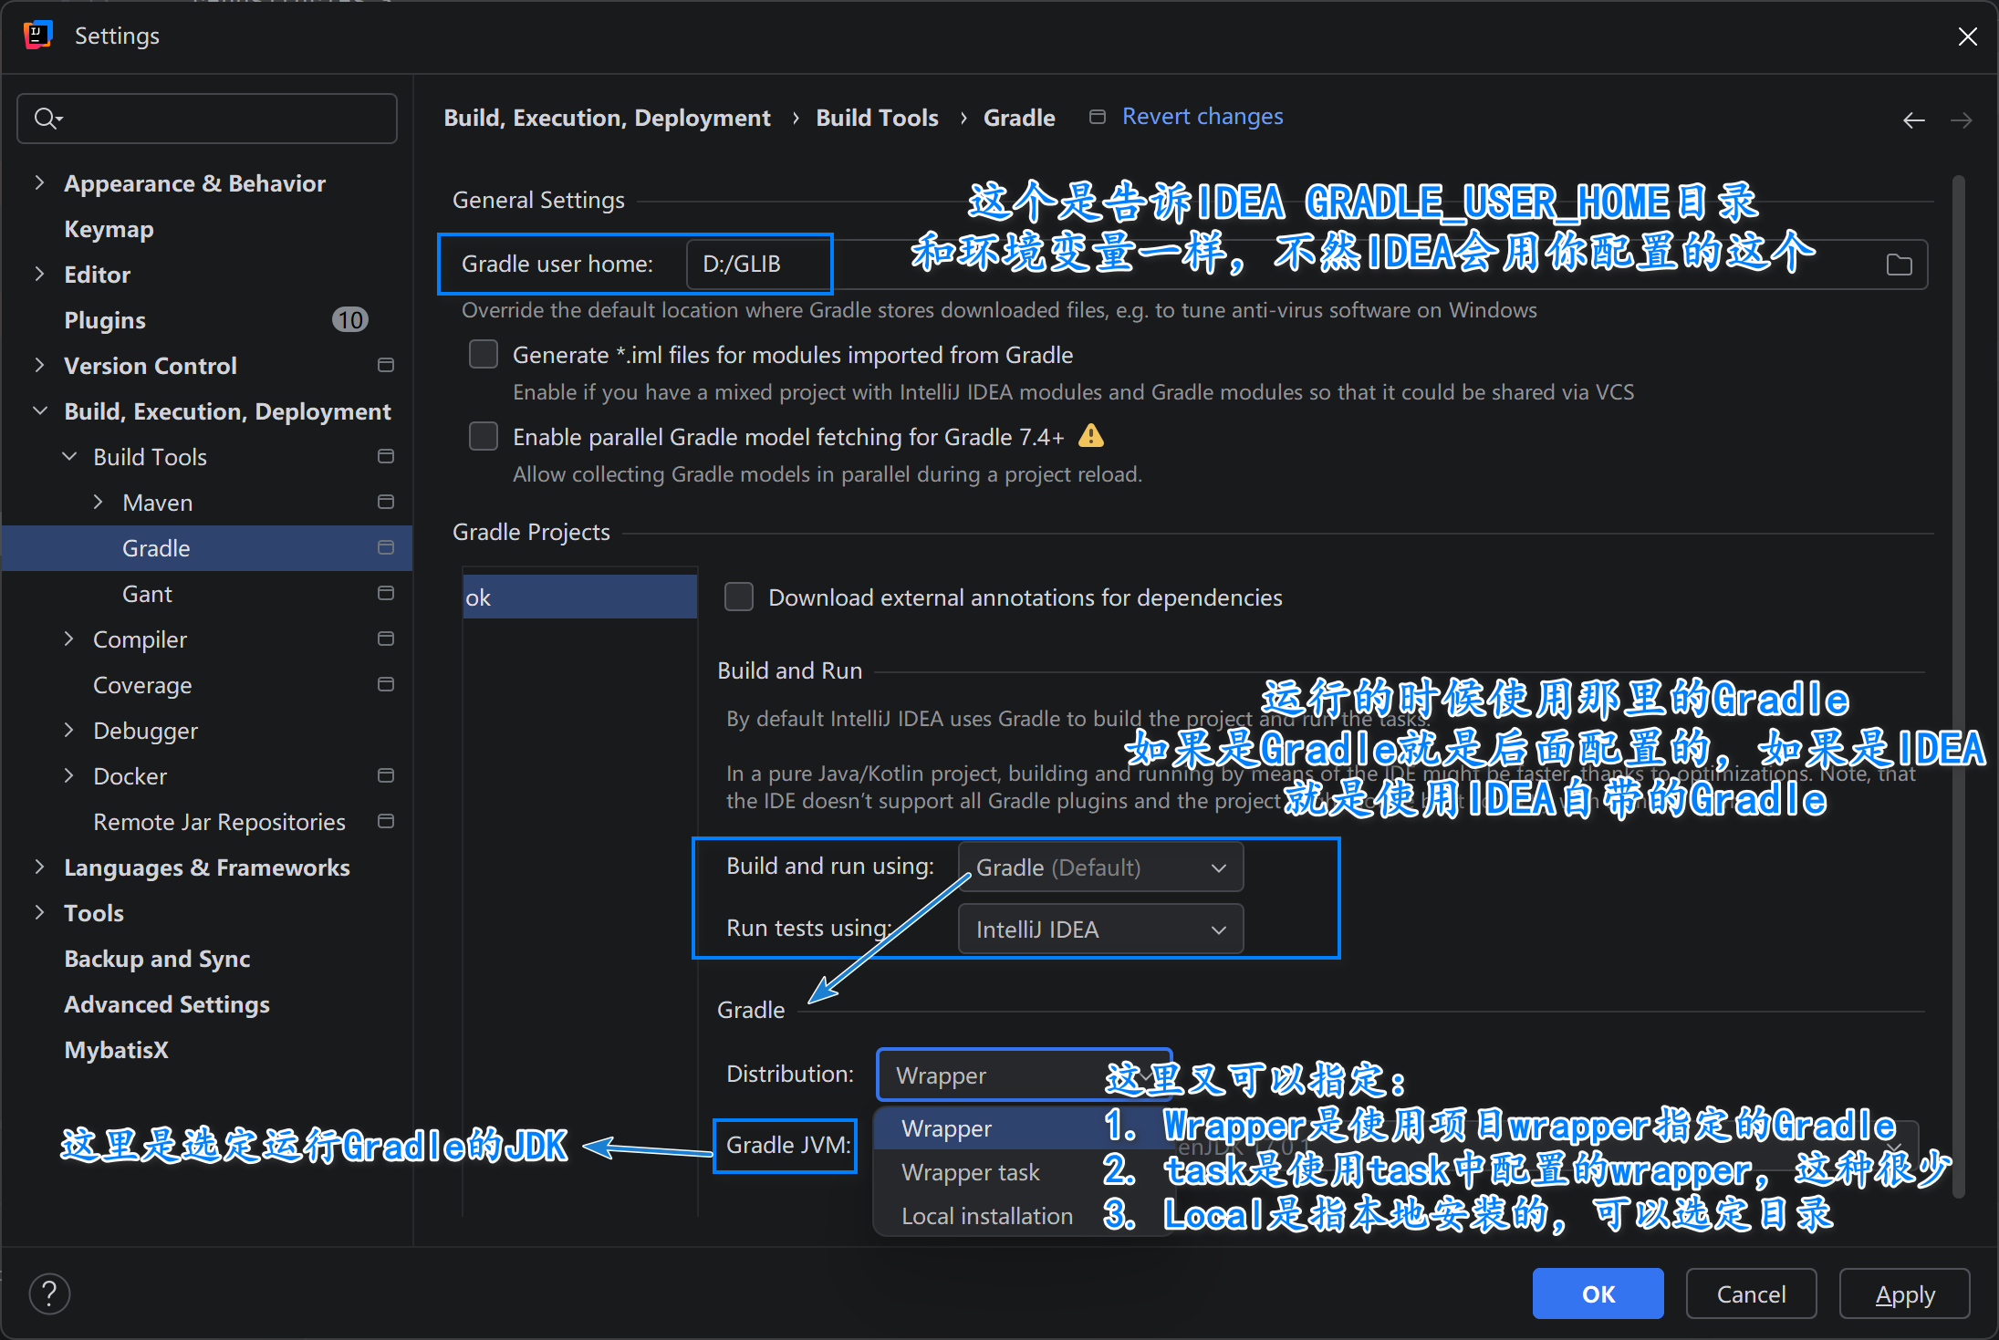
Task: Click the search magnifier icon in settings search
Action: coord(46,119)
